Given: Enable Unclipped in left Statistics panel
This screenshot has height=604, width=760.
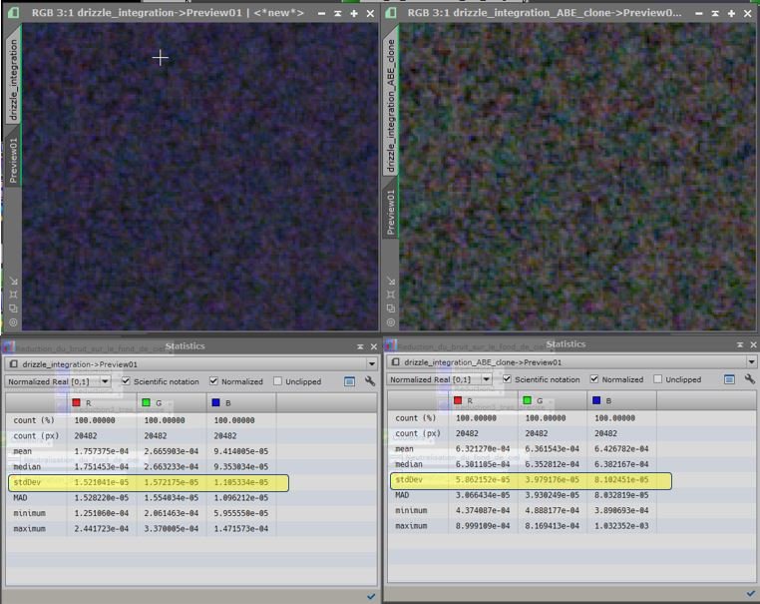Looking at the screenshot, I should click(277, 381).
